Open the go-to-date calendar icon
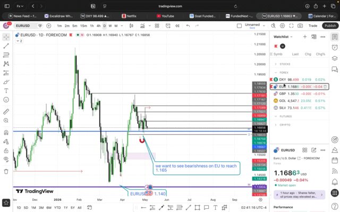This screenshot has height=212, width=340. [x=89, y=207]
